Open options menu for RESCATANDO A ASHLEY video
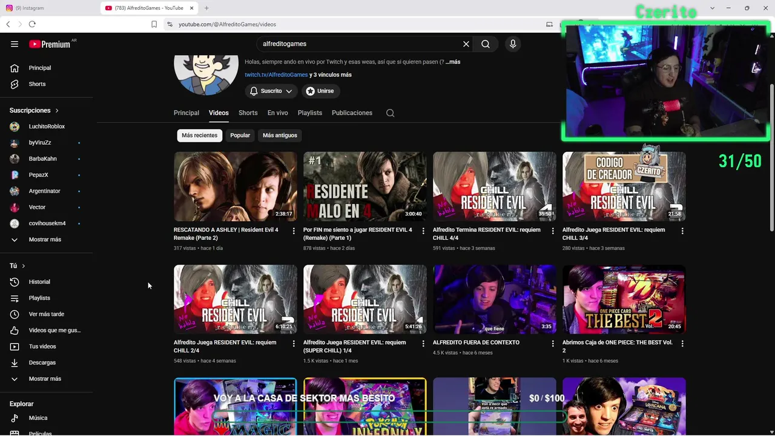The width and height of the screenshot is (775, 436). (x=294, y=231)
